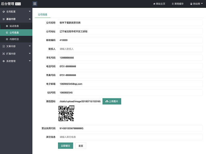Image resolution: width=206 pixels, height=154 pixels.
Task: Click the 电子邮箱 input field
Action: (x=130, y=84)
